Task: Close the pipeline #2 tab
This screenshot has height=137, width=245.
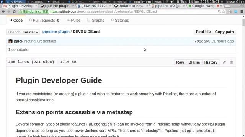Action: pyautogui.click(x=184, y=6)
